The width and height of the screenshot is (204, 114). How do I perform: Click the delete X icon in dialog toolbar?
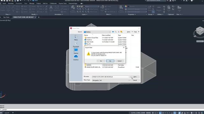pos(119,32)
